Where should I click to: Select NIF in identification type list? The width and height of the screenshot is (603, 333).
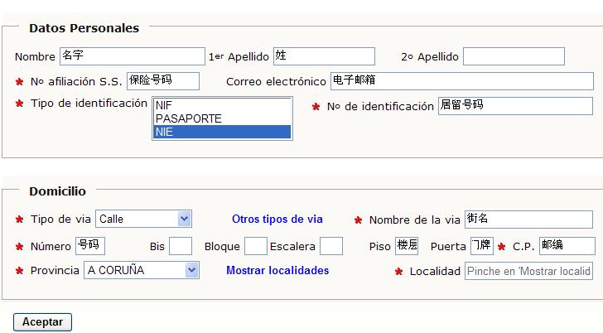coord(221,105)
